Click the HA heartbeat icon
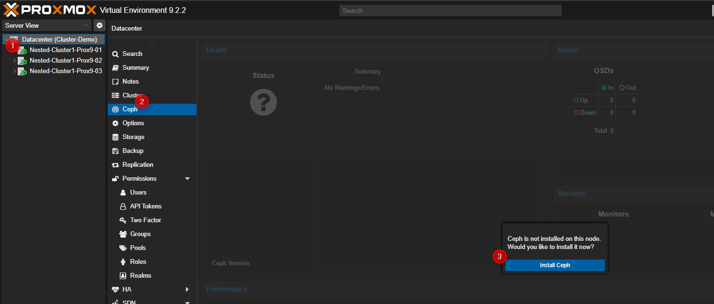Viewport: 714px width, 304px height. [x=115, y=290]
